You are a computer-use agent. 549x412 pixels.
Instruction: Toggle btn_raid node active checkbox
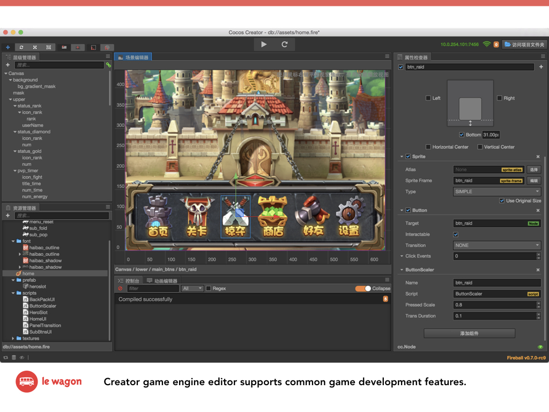[x=400, y=67]
